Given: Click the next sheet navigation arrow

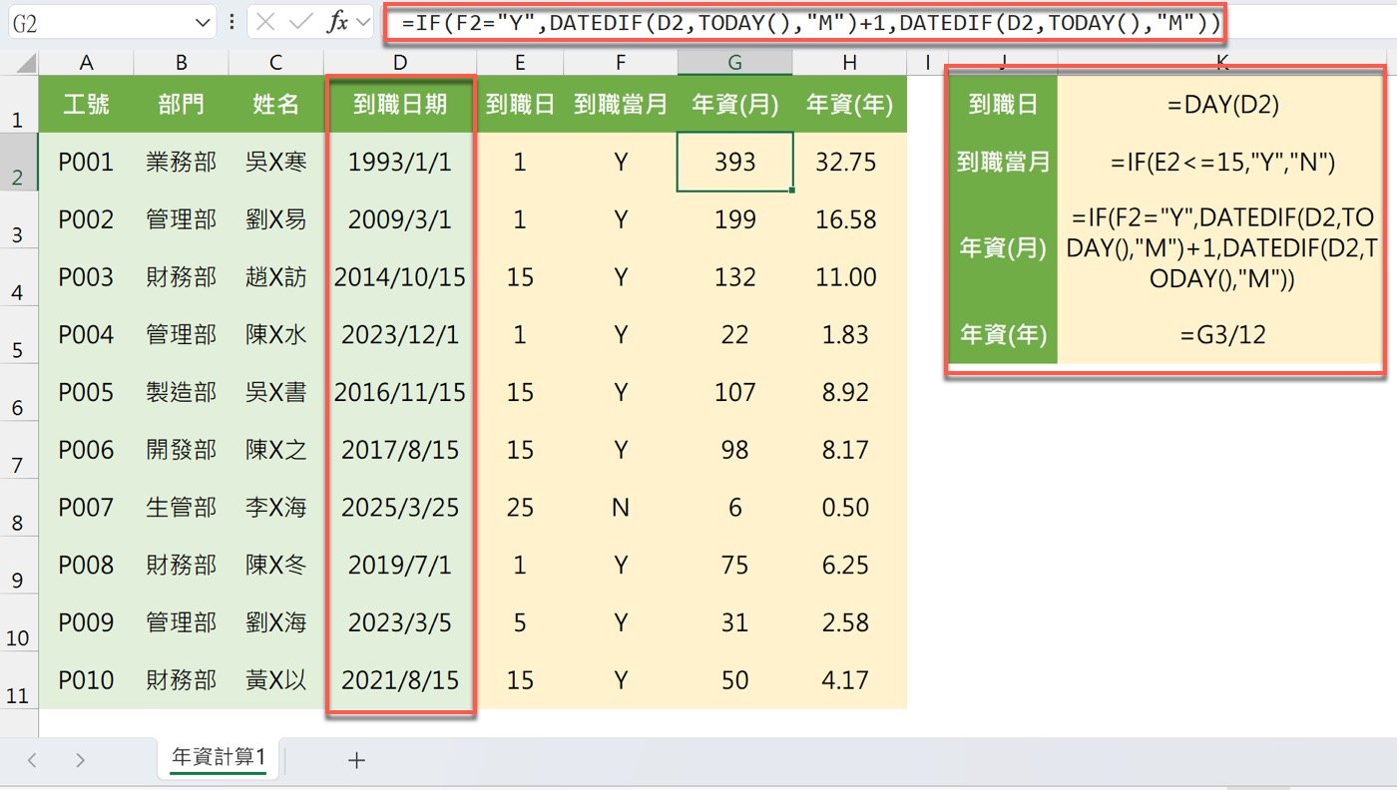Looking at the screenshot, I should [x=80, y=758].
